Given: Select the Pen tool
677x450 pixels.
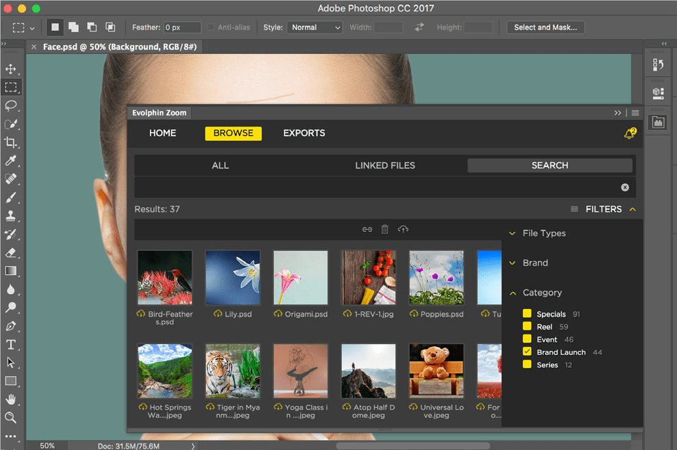Looking at the screenshot, I should pos(11,326).
